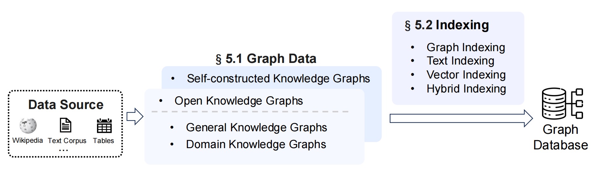Select Open Knowledge Graphs entry

tap(238, 101)
